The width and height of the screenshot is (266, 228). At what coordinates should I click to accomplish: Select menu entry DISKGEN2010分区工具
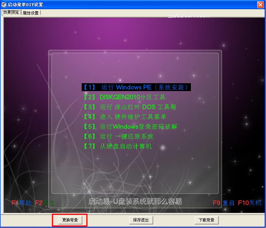(125, 97)
